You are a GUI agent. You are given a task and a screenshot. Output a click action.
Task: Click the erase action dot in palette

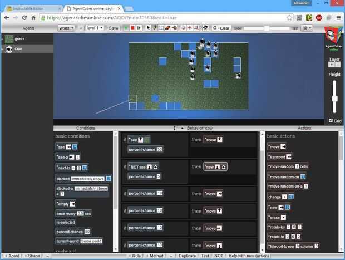click(x=283, y=218)
